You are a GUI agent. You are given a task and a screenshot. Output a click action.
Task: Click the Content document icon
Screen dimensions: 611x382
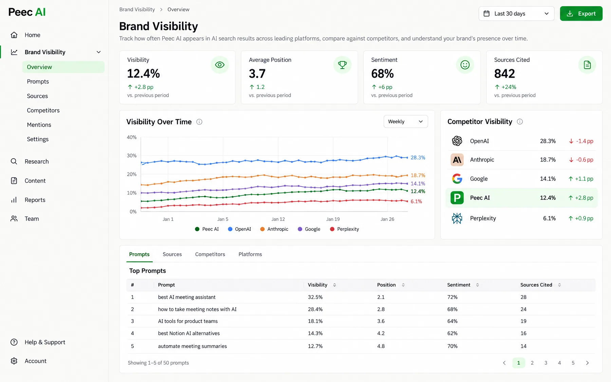coord(14,181)
